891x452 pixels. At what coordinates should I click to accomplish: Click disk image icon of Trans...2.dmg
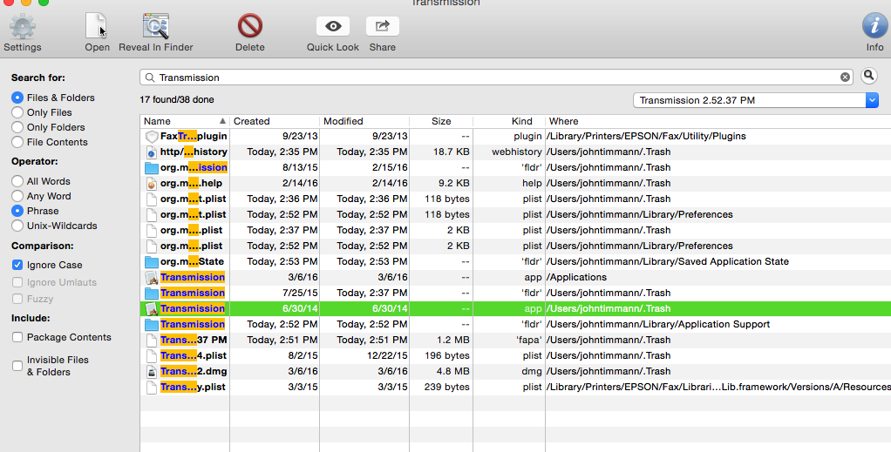[x=151, y=371]
